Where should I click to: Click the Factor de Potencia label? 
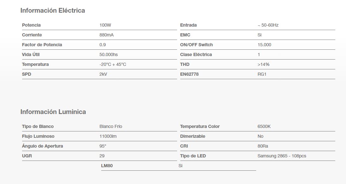tap(42, 45)
